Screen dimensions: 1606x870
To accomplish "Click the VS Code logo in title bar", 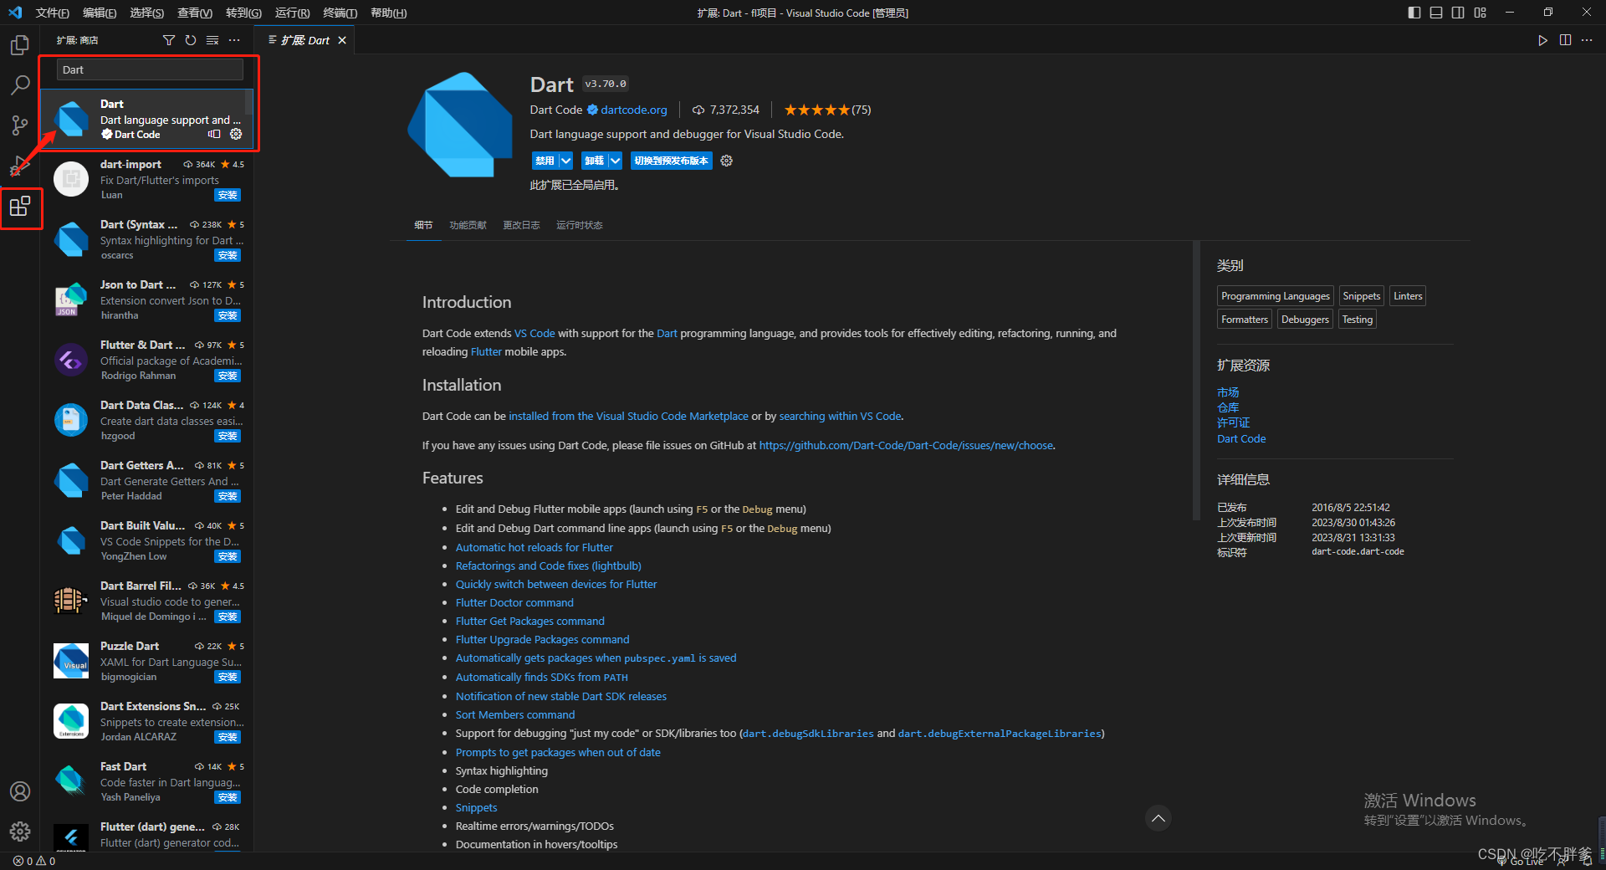I will (x=15, y=13).
